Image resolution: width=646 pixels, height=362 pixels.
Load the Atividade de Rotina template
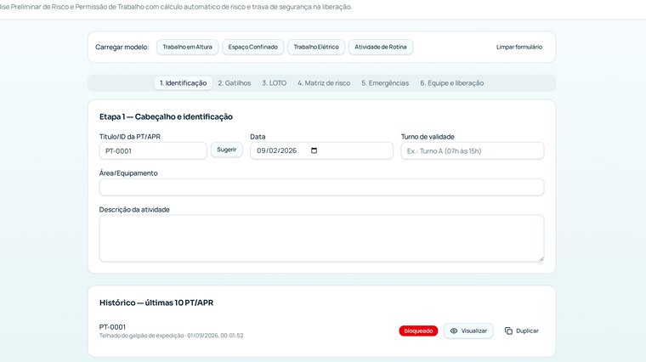pos(381,47)
